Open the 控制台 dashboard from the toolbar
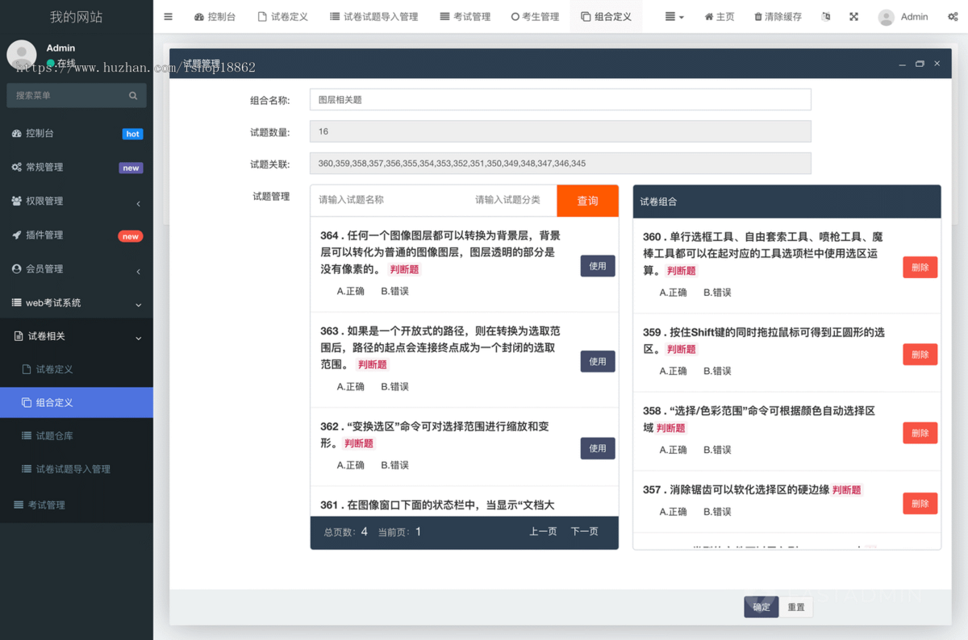The image size is (968, 640). click(x=215, y=16)
